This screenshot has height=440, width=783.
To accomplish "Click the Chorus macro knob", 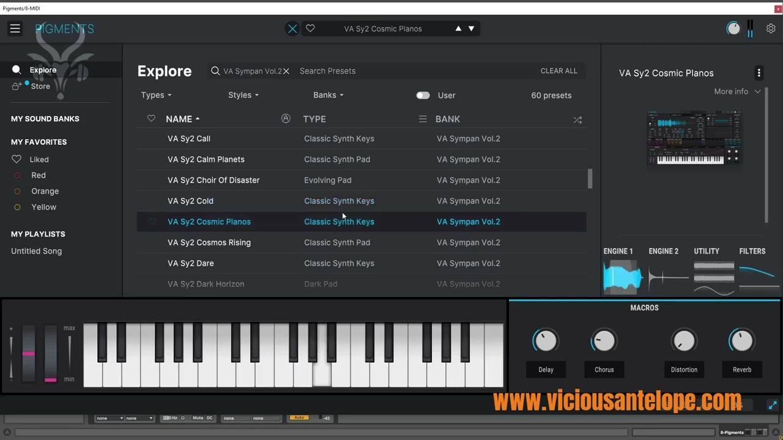I will pyautogui.click(x=604, y=341).
